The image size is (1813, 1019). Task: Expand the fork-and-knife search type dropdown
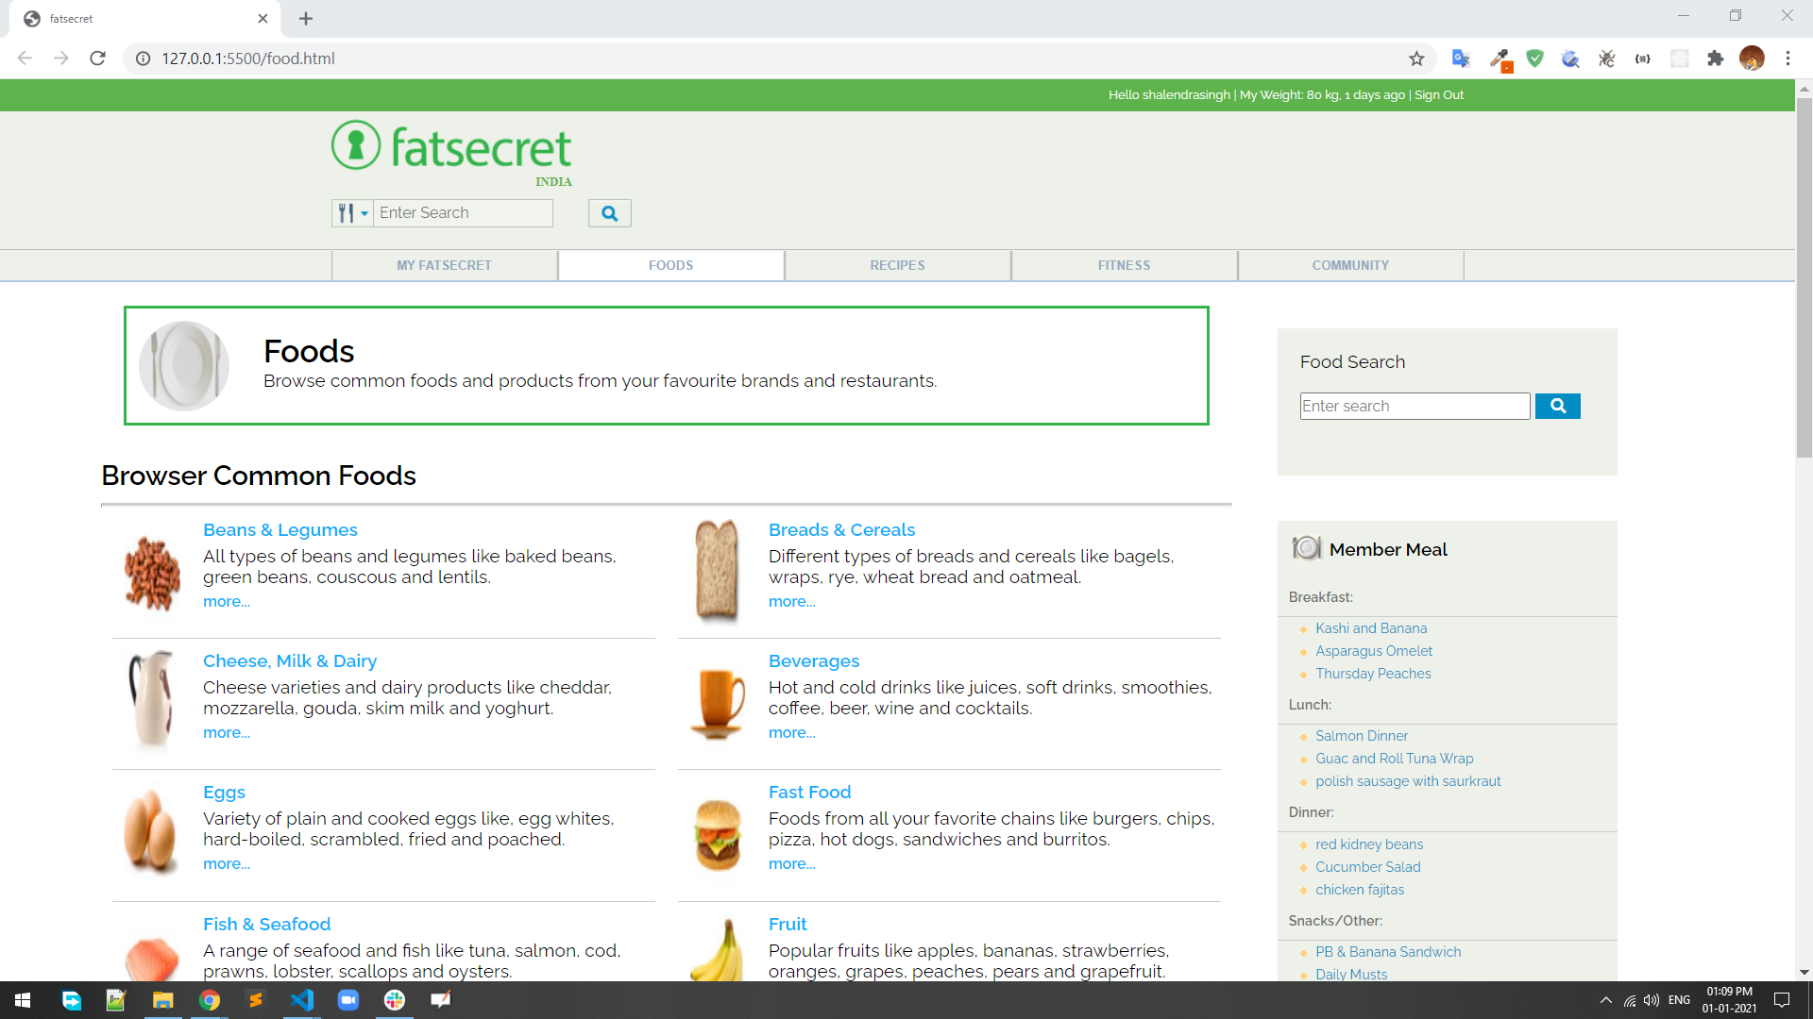[x=352, y=213]
